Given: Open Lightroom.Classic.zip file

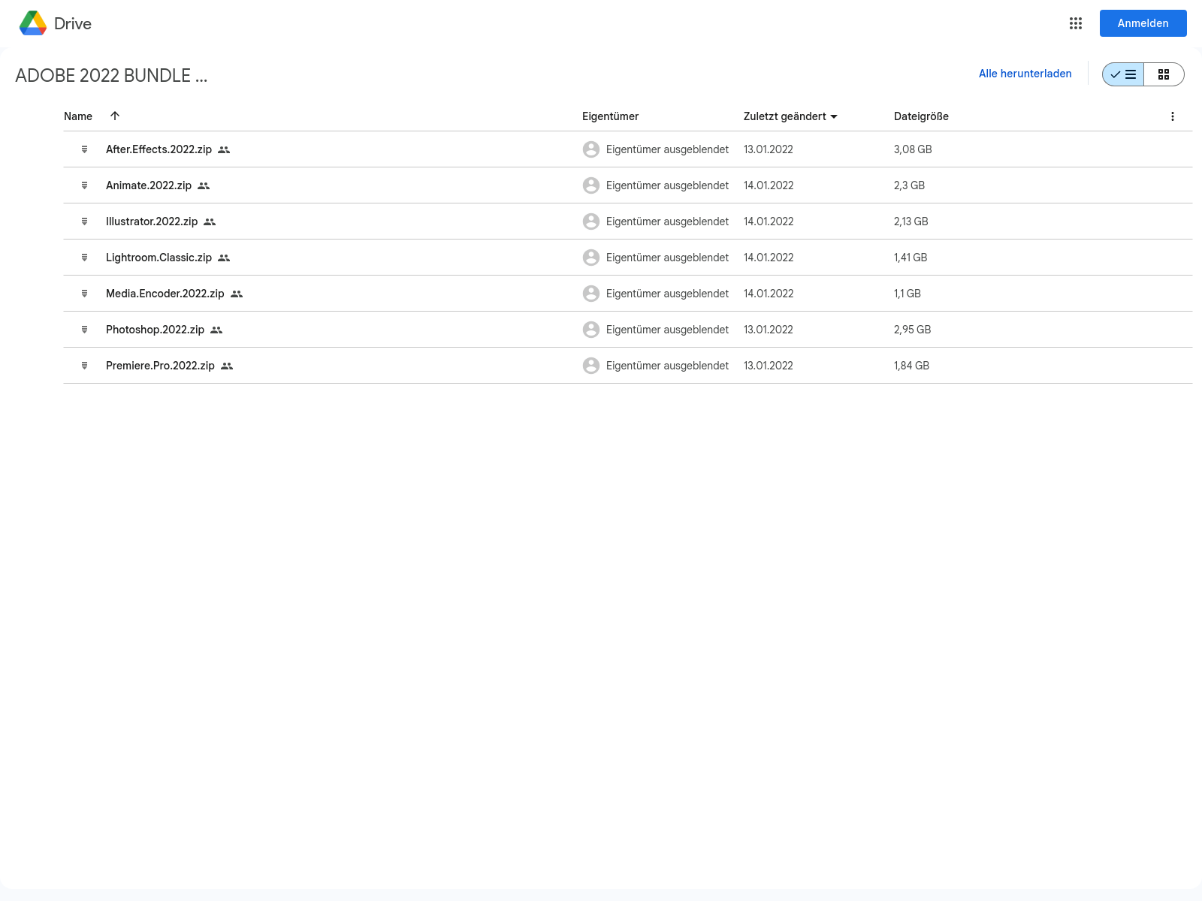Looking at the screenshot, I should [x=159, y=258].
